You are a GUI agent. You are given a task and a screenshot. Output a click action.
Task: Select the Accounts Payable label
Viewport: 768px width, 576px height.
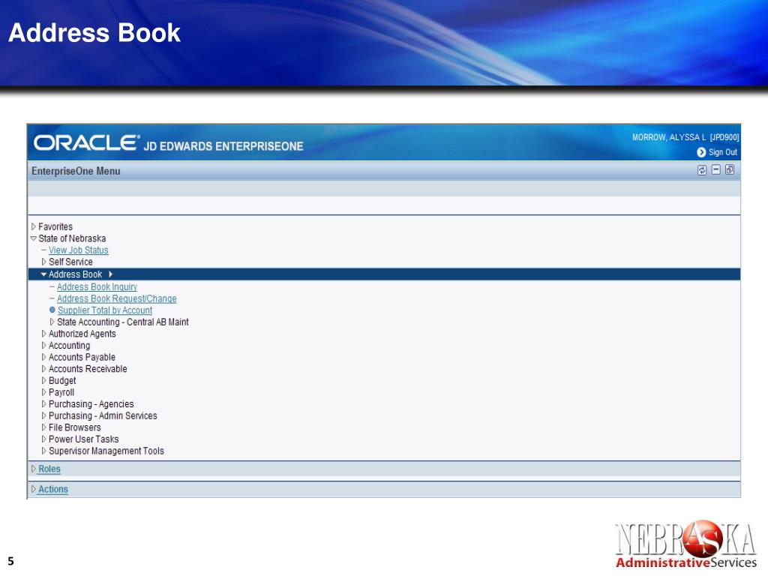coord(82,358)
